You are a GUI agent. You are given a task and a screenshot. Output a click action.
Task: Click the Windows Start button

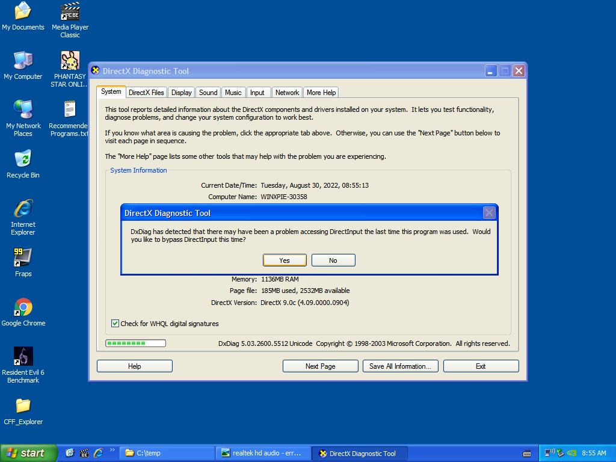29,454
